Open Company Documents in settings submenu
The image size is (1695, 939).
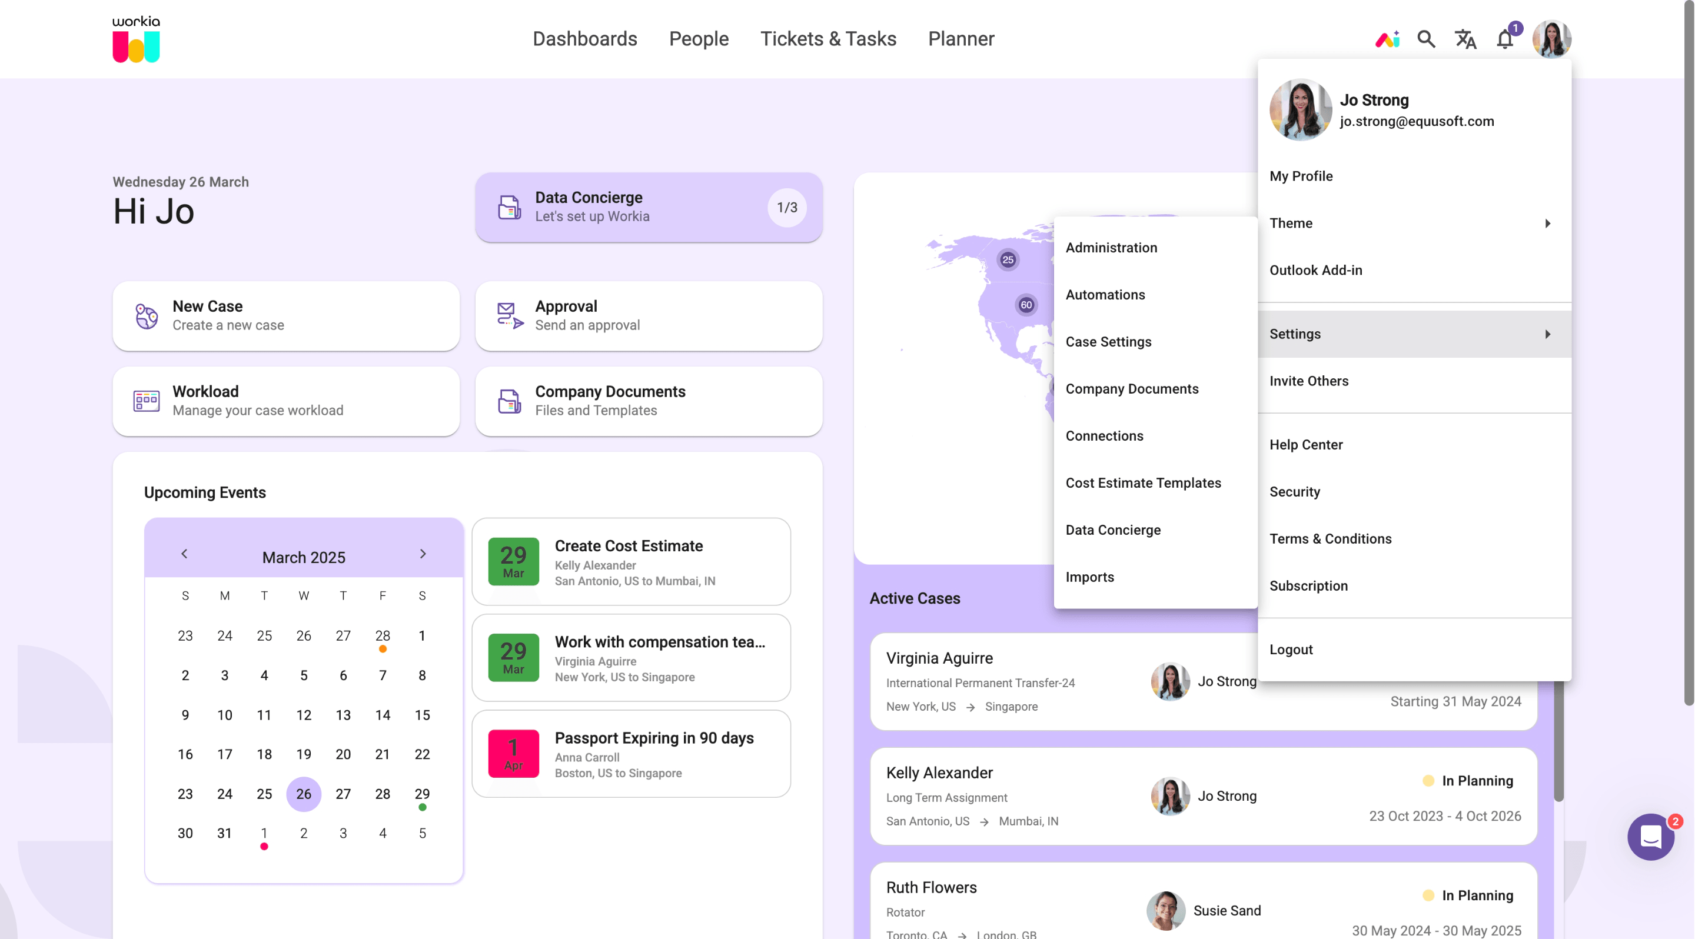coord(1155,389)
